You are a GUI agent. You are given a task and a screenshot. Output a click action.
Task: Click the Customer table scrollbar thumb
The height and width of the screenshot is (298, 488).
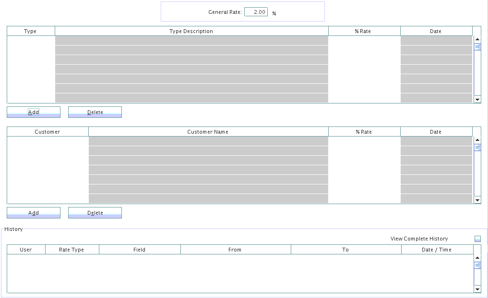(x=477, y=148)
